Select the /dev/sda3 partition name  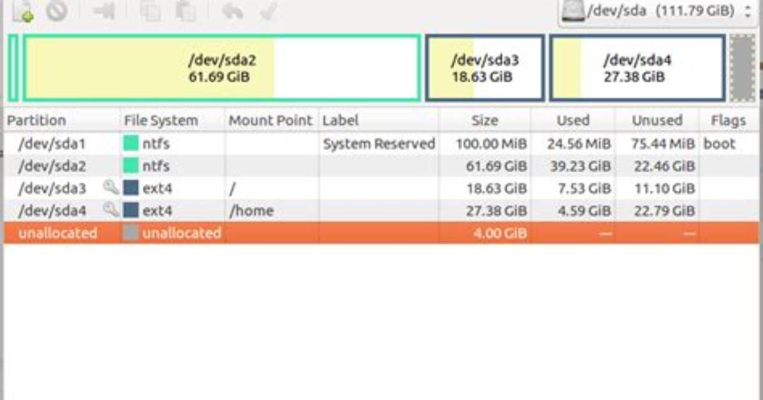point(52,189)
